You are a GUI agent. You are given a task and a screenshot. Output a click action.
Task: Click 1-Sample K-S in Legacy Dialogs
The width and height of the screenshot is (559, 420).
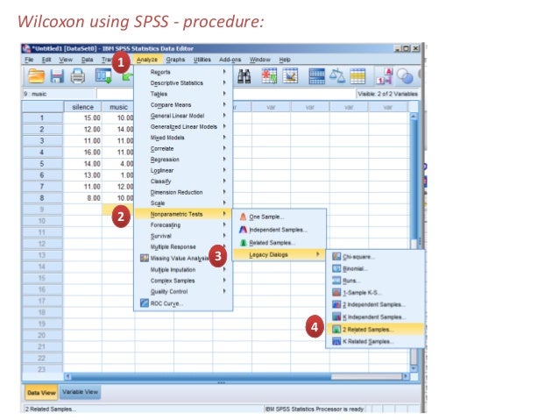[x=375, y=293]
